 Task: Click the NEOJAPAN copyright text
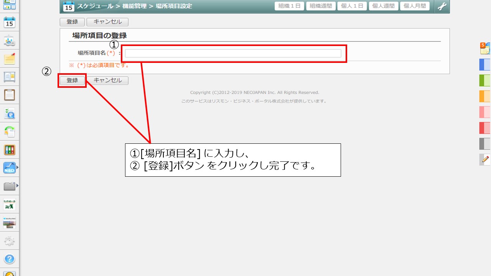click(x=255, y=92)
